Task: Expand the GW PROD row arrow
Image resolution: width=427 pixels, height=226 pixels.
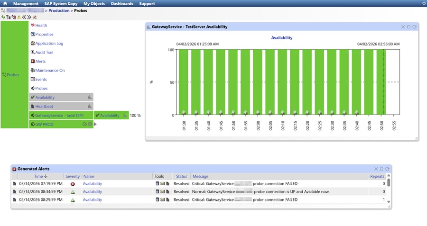Action: coord(95,124)
